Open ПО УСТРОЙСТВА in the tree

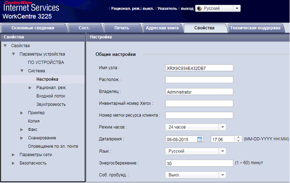click(46, 63)
